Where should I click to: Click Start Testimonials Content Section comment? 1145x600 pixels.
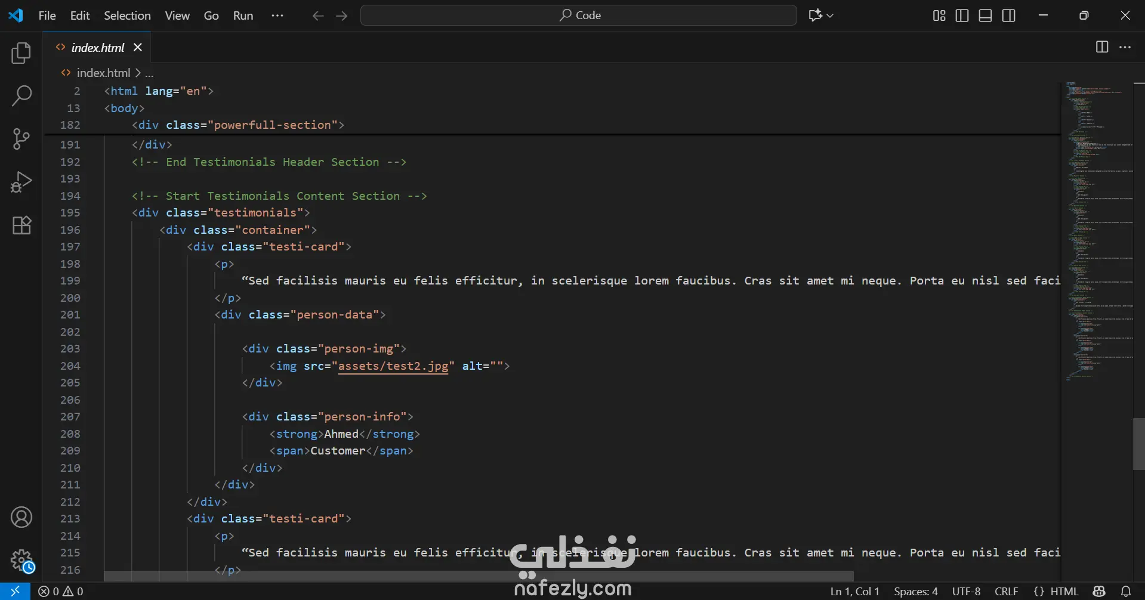[x=279, y=196]
